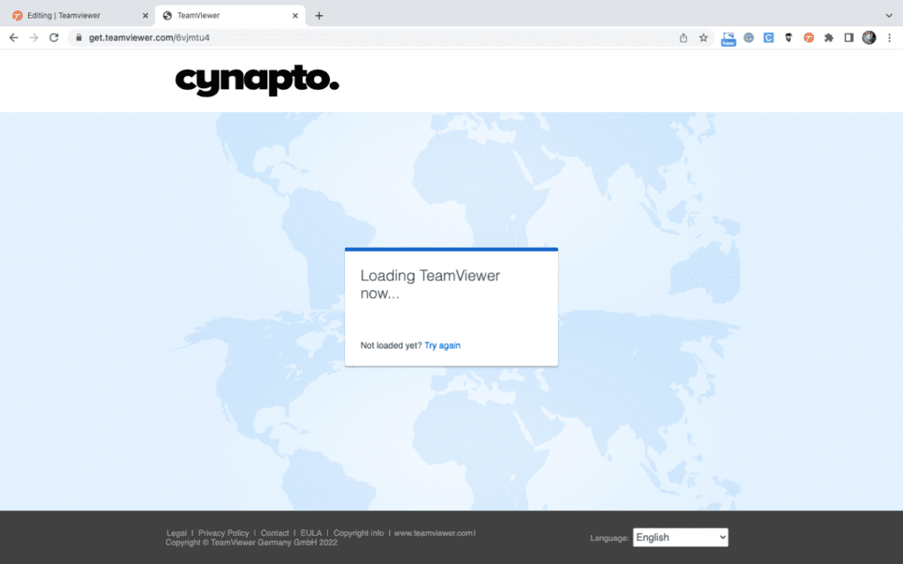Open Chrome's three-dot menu
The width and height of the screenshot is (903, 564).
[889, 38]
